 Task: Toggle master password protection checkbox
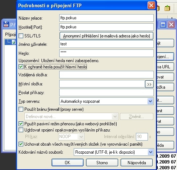(x=21, y=67)
